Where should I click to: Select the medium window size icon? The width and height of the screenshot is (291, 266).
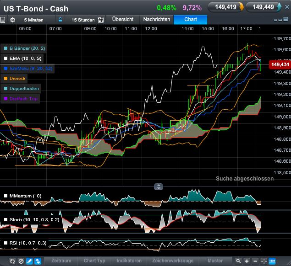tap(280, 20)
